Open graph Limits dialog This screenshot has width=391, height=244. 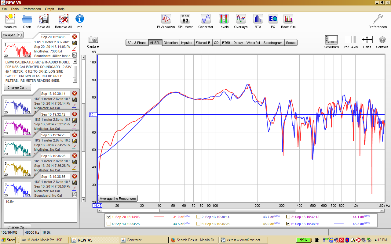pyautogui.click(x=367, y=40)
